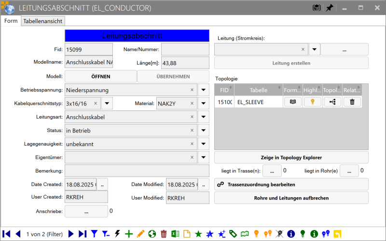Add a new record with green plus
Viewport: 386px width, 241px height.
point(129,234)
